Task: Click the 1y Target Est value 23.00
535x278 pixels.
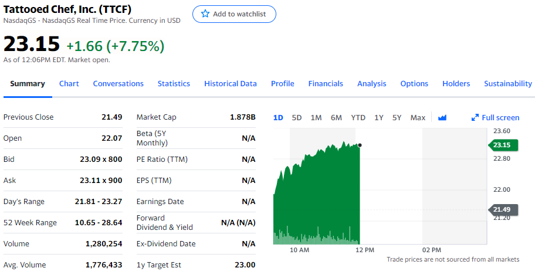Action: [245, 265]
